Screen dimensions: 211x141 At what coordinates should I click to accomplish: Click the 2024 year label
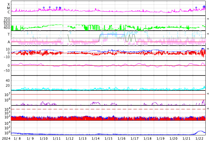[6, 139]
